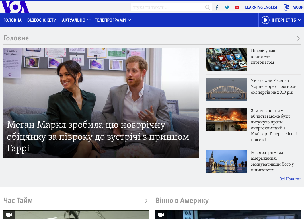Click the search magnifier icon

coord(208,7)
